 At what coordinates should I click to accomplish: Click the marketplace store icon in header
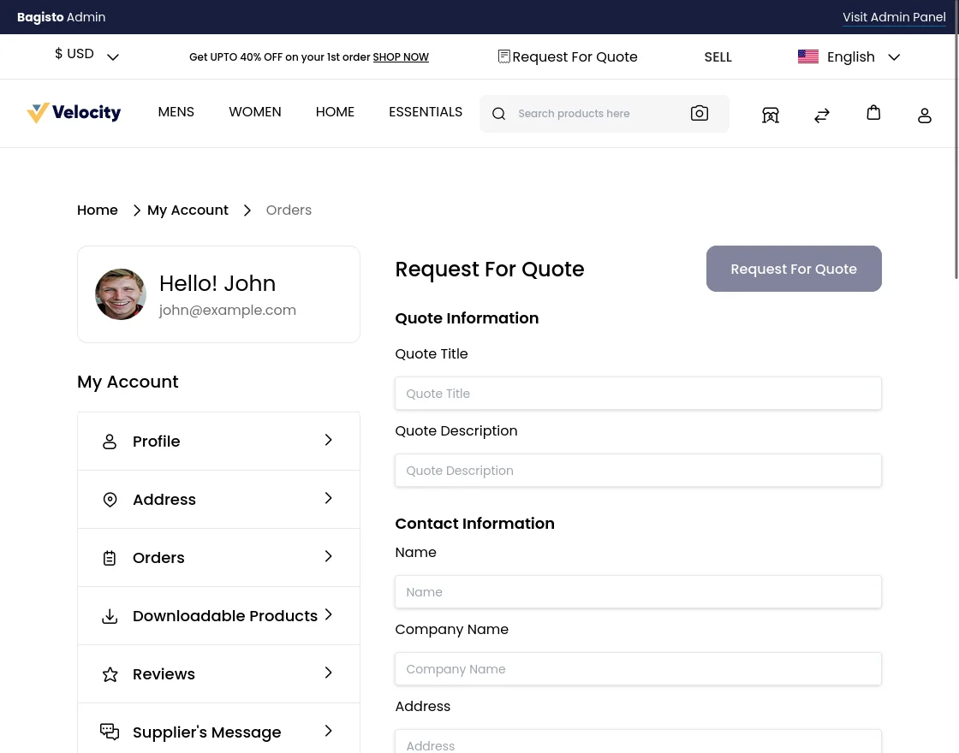click(x=770, y=116)
